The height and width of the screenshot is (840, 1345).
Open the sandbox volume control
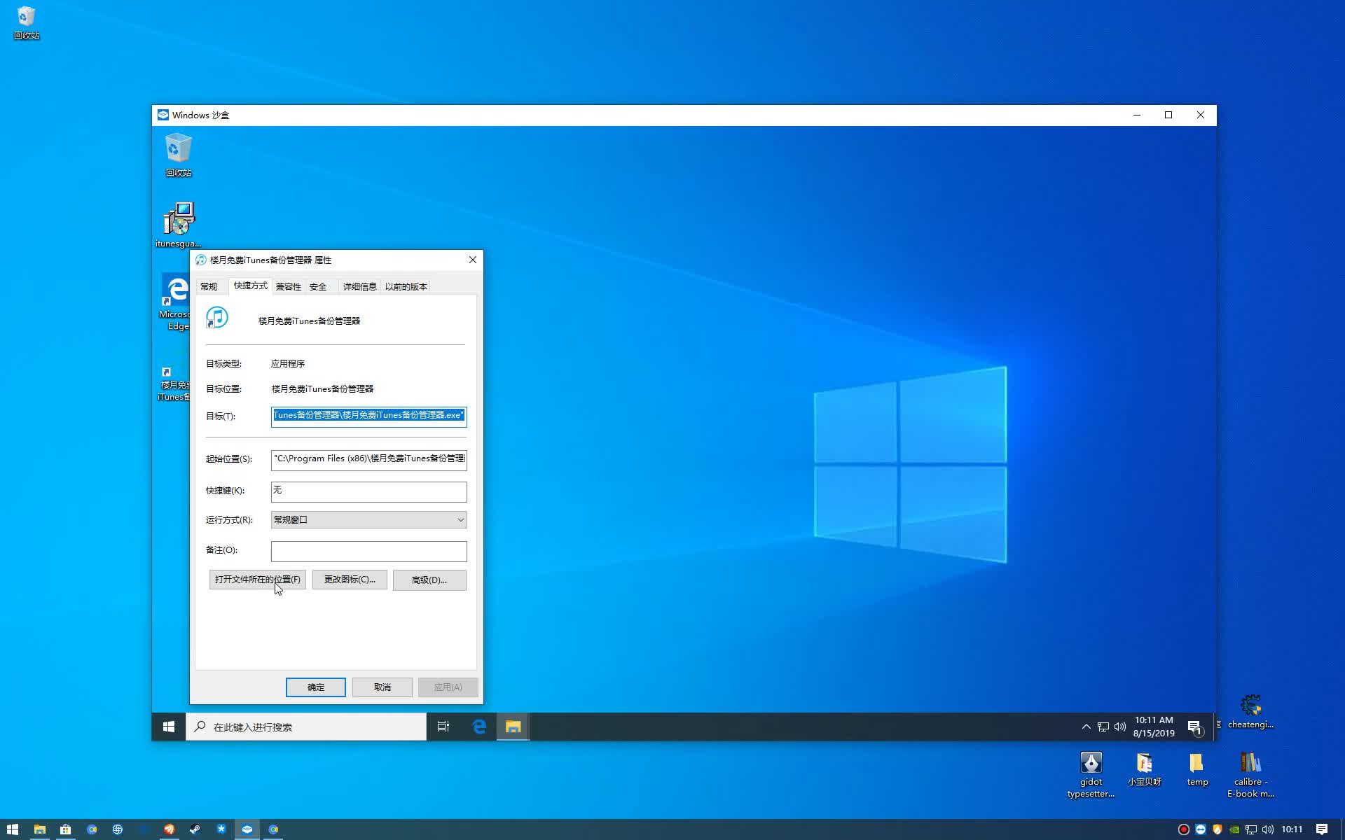pyautogui.click(x=1119, y=727)
